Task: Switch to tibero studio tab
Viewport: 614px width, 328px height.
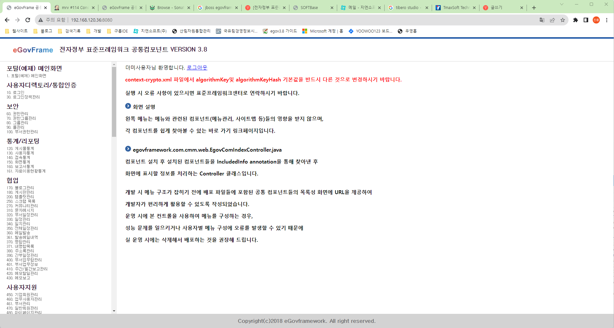Action: [408, 8]
